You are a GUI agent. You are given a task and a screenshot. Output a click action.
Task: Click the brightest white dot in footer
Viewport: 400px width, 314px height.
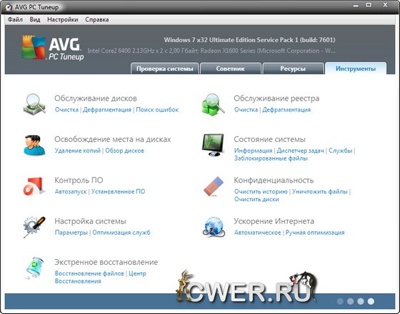click(371, 301)
